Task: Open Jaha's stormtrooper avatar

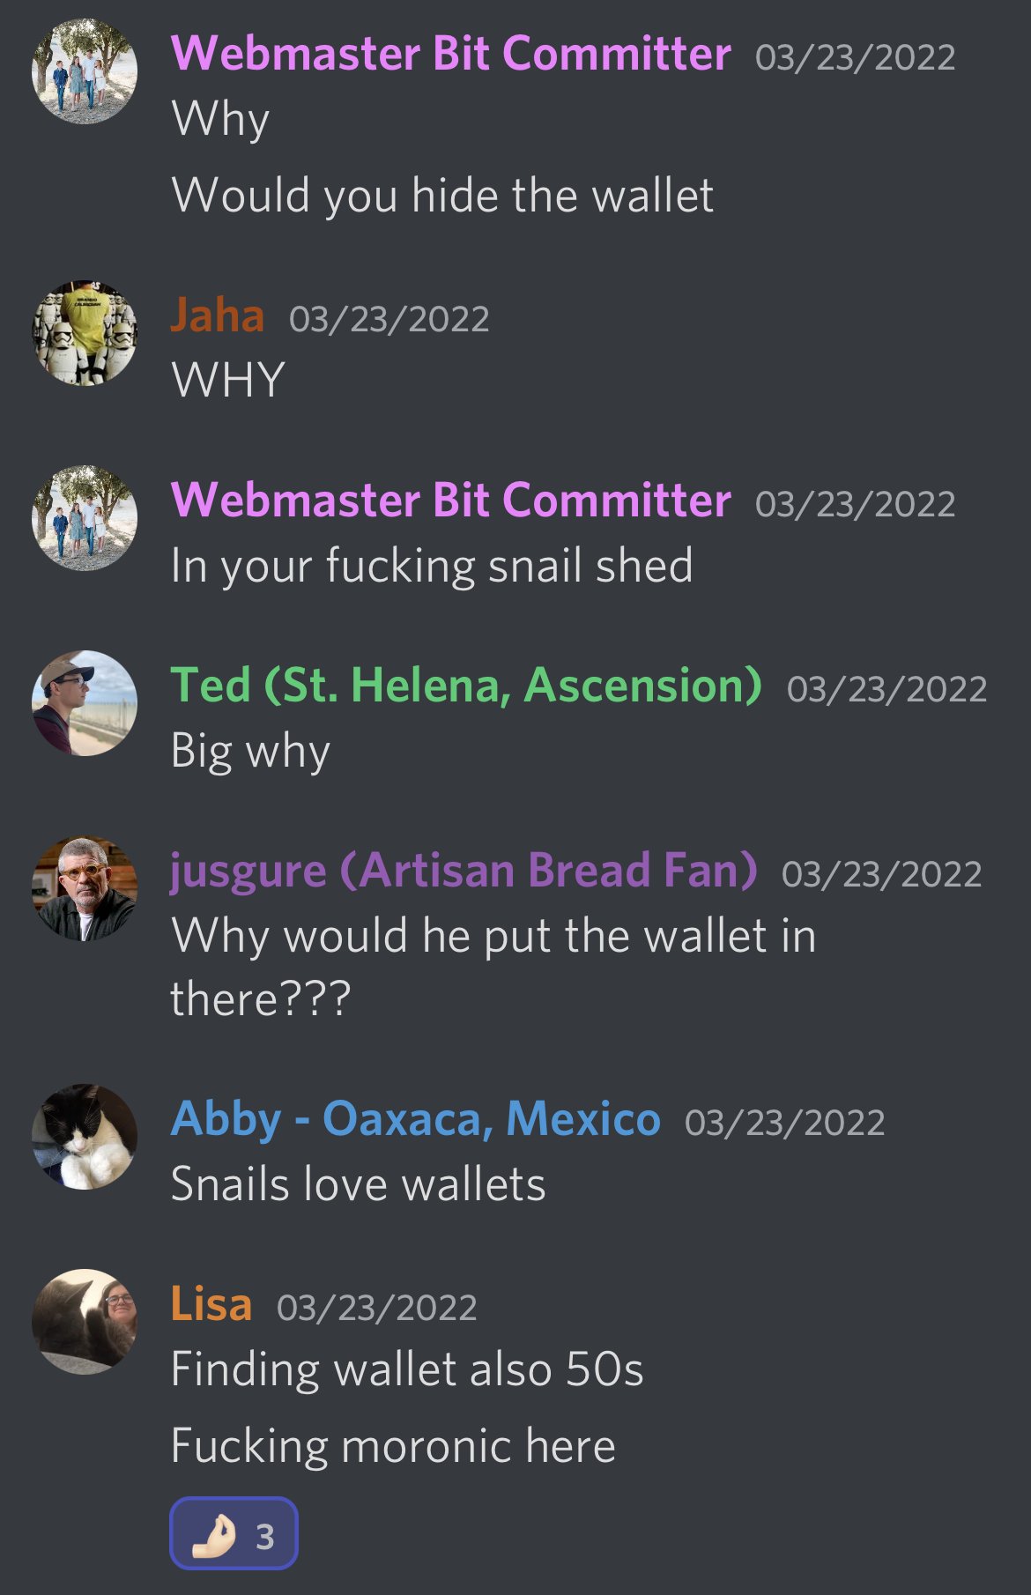Action: [85, 333]
